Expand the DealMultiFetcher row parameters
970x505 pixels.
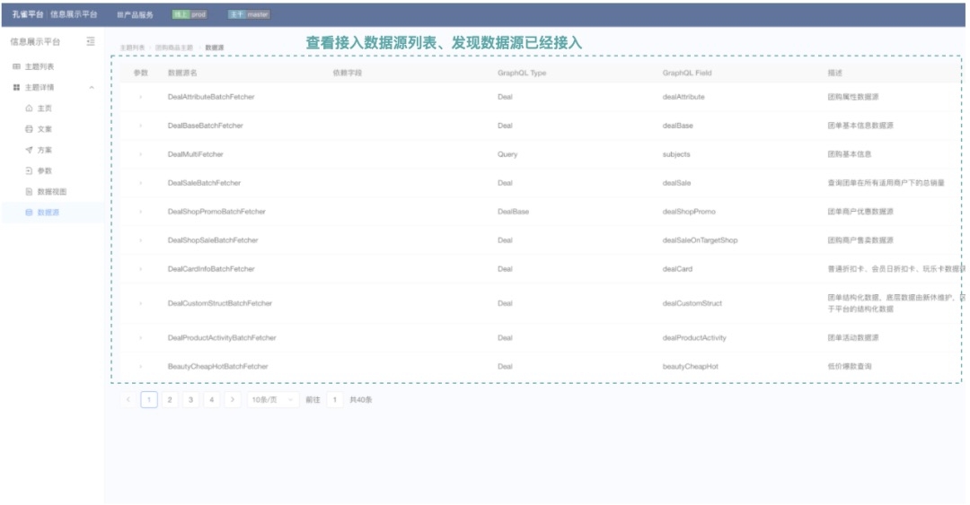click(x=140, y=154)
